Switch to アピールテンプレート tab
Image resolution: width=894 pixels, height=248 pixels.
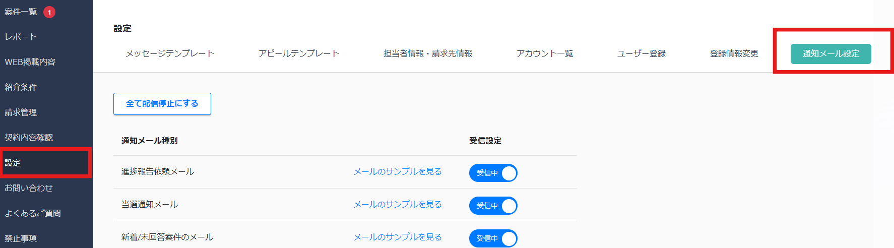click(x=299, y=53)
